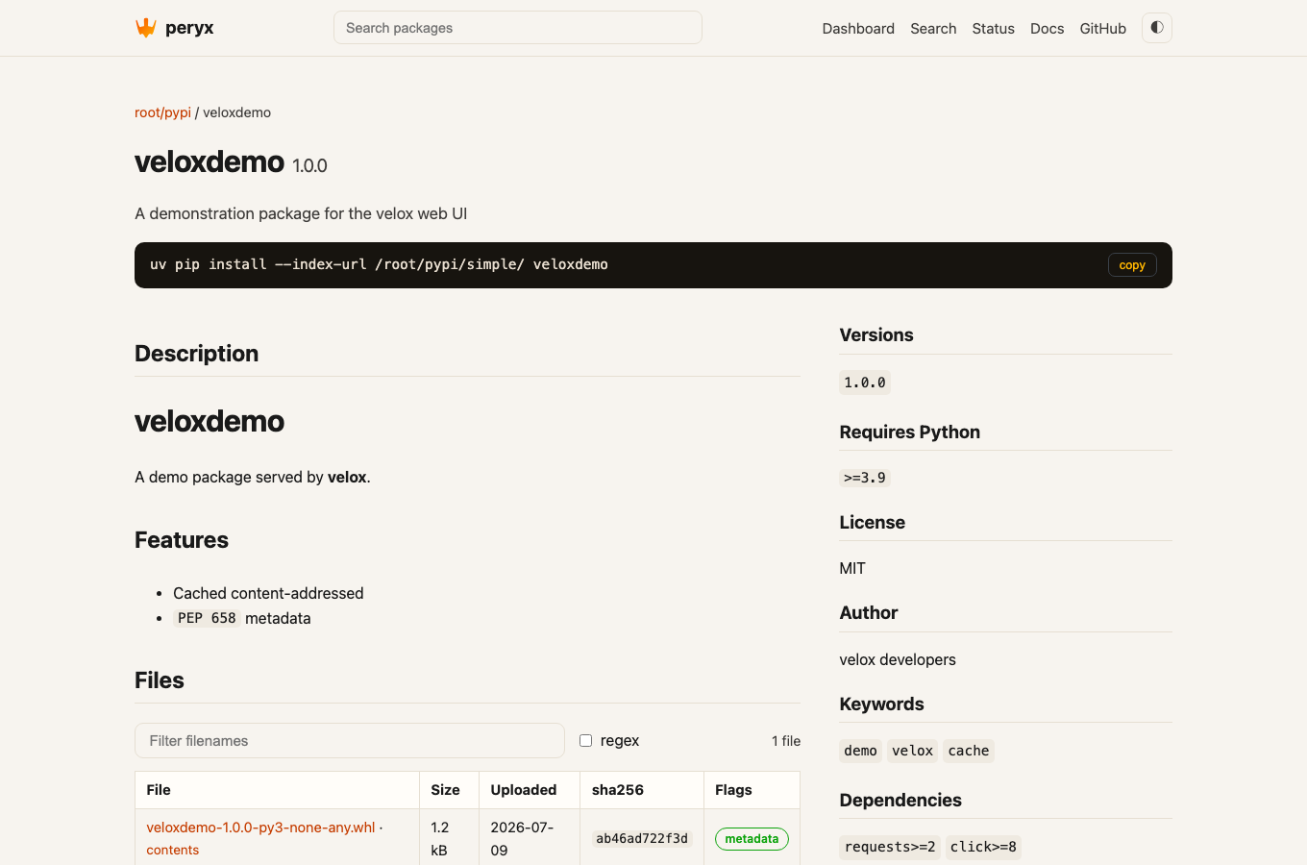
Task: Click the peryx brand name
Action: pos(189,28)
